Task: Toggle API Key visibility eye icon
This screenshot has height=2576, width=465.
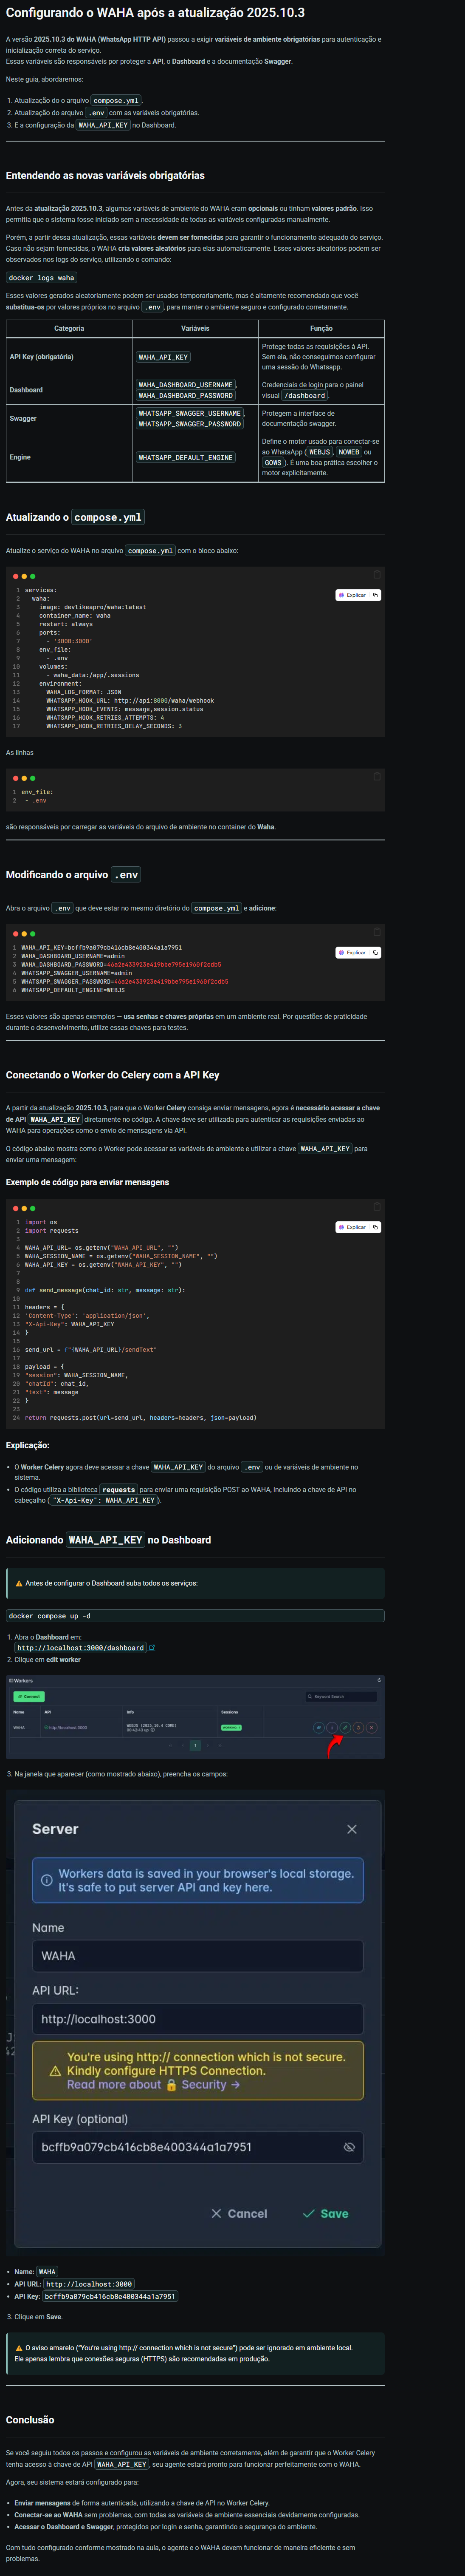Action: pos(349,2147)
